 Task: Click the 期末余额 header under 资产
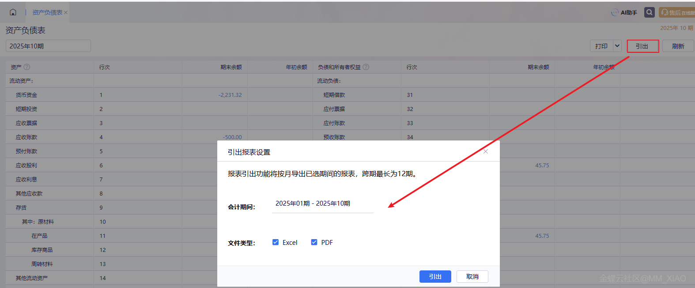tap(231, 67)
